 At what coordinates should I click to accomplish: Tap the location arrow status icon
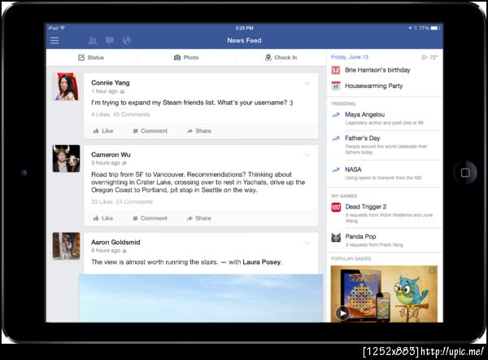coord(410,28)
